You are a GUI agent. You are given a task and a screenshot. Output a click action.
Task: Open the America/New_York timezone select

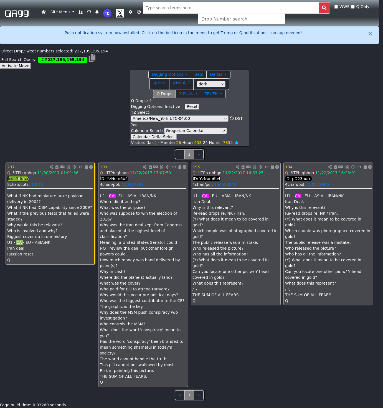180,118
